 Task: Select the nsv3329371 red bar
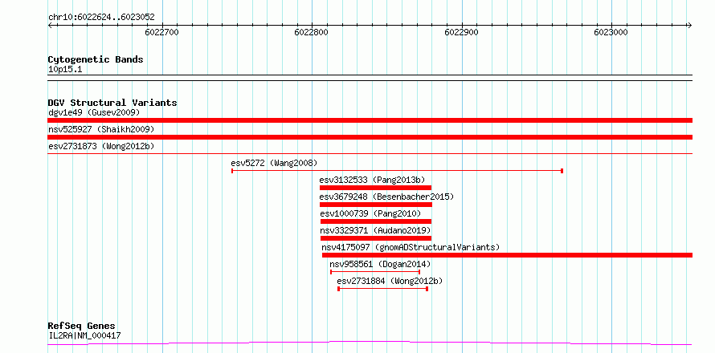click(x=376, y=238)
